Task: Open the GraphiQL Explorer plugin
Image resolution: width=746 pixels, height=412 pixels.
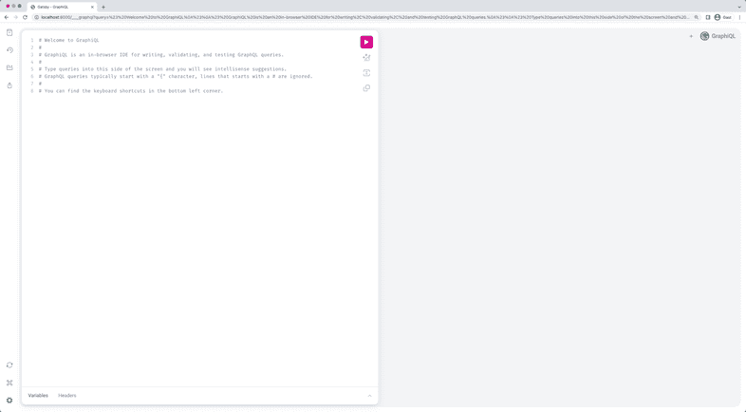Action: click(9, 67)
